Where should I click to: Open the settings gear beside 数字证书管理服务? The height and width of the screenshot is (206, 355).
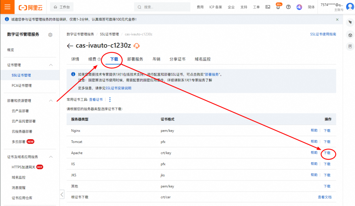[x=50, y=34]
